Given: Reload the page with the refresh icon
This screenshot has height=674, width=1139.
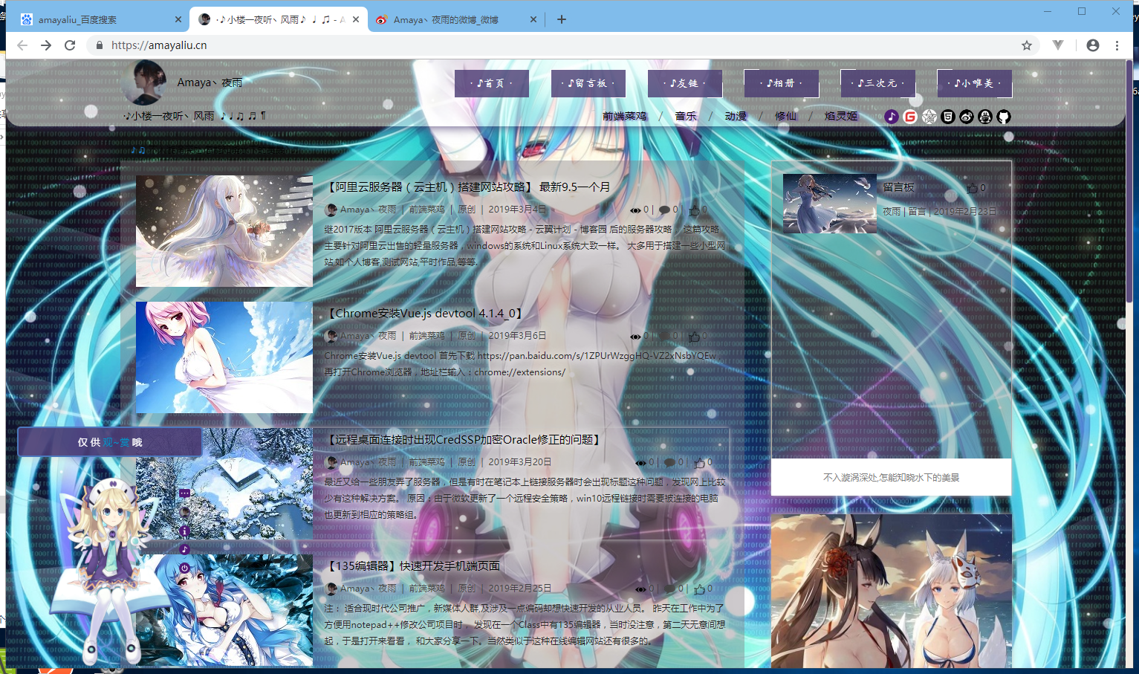Looking at the screenshot, I should click(70, 45).
